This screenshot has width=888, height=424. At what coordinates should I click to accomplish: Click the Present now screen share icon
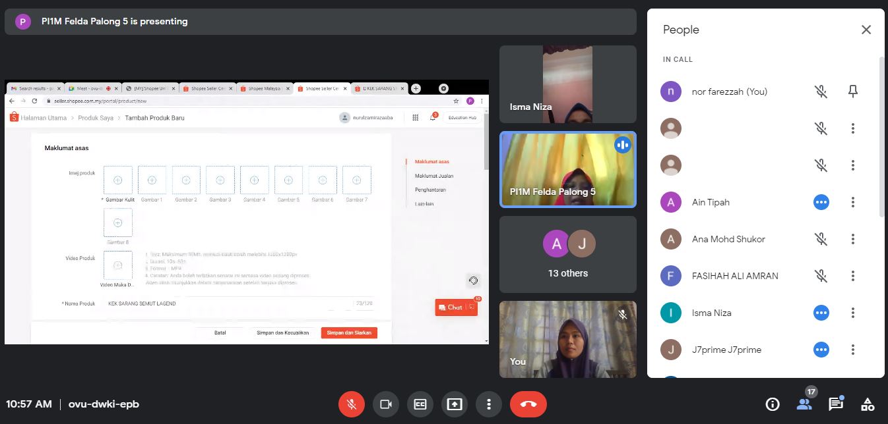click(455, 404)
